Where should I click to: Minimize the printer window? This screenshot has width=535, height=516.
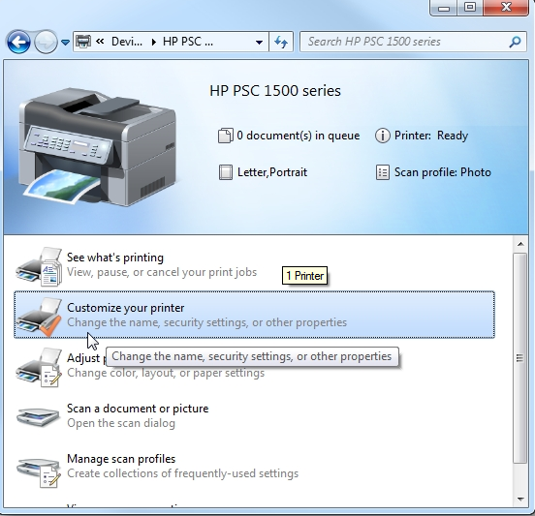[x=444, y=8]
